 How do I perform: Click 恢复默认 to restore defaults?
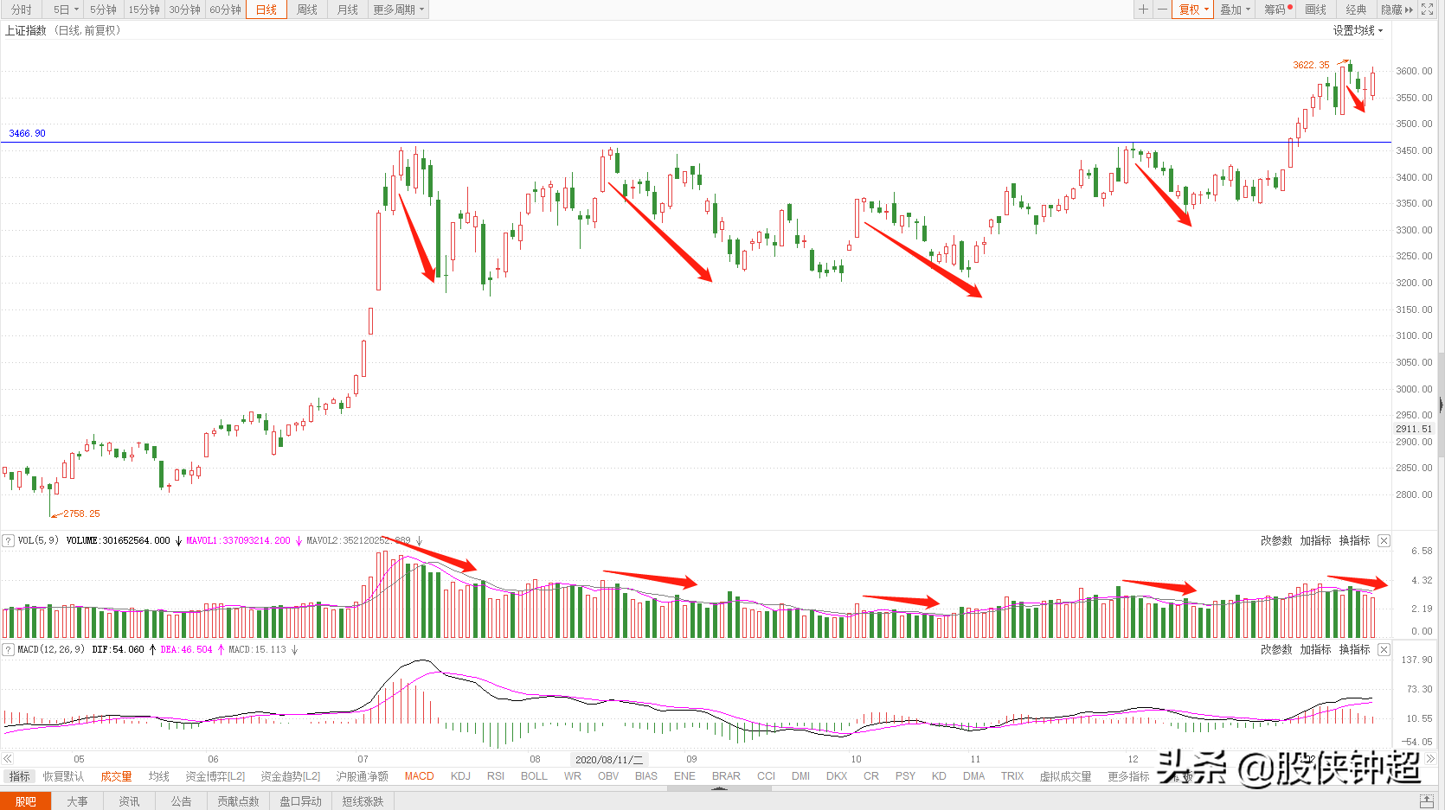click(x=64, y=776)
